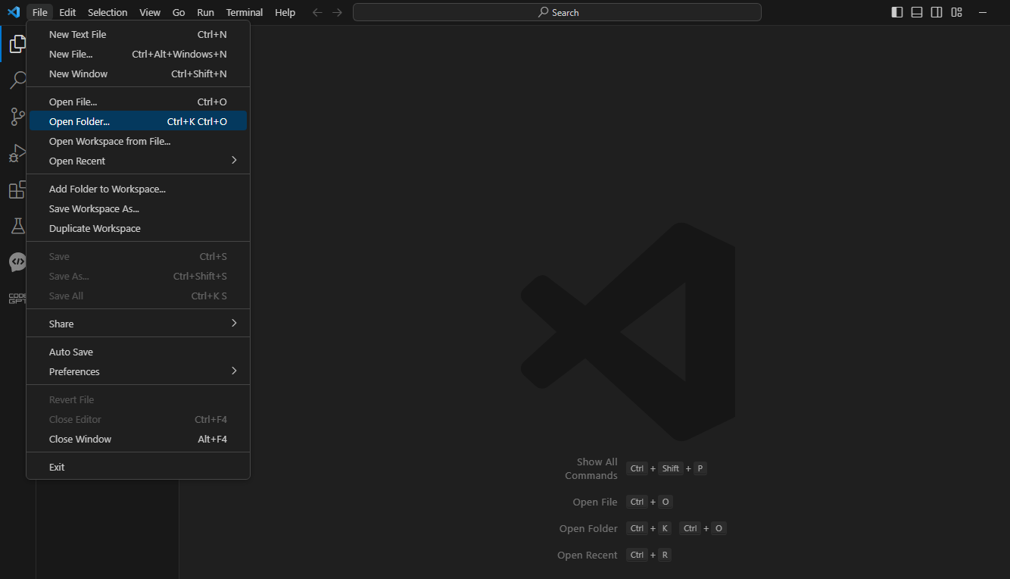The height and width of the screenshot is (579, 1010).
Task: Open the Edit menu
Action: pos(67,12)
